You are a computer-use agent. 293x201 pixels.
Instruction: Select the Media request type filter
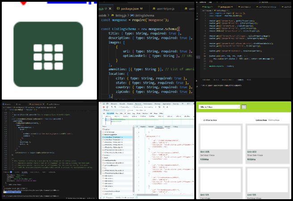click(x=138, y=113)
